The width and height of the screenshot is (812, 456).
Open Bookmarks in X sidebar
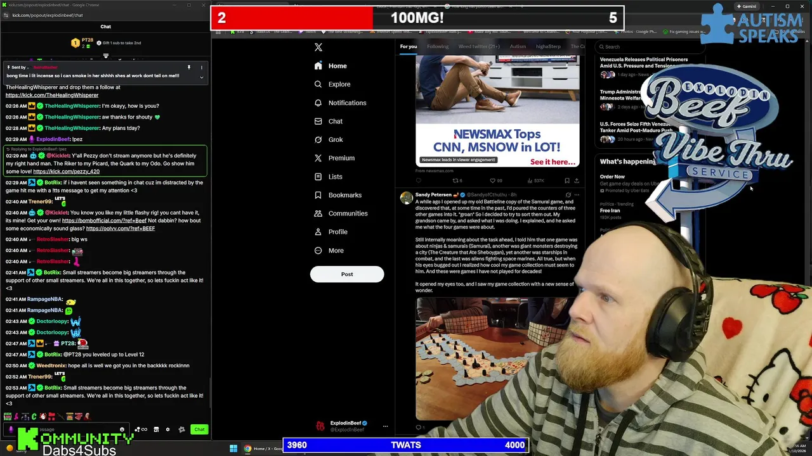click(x=338, y=195)
